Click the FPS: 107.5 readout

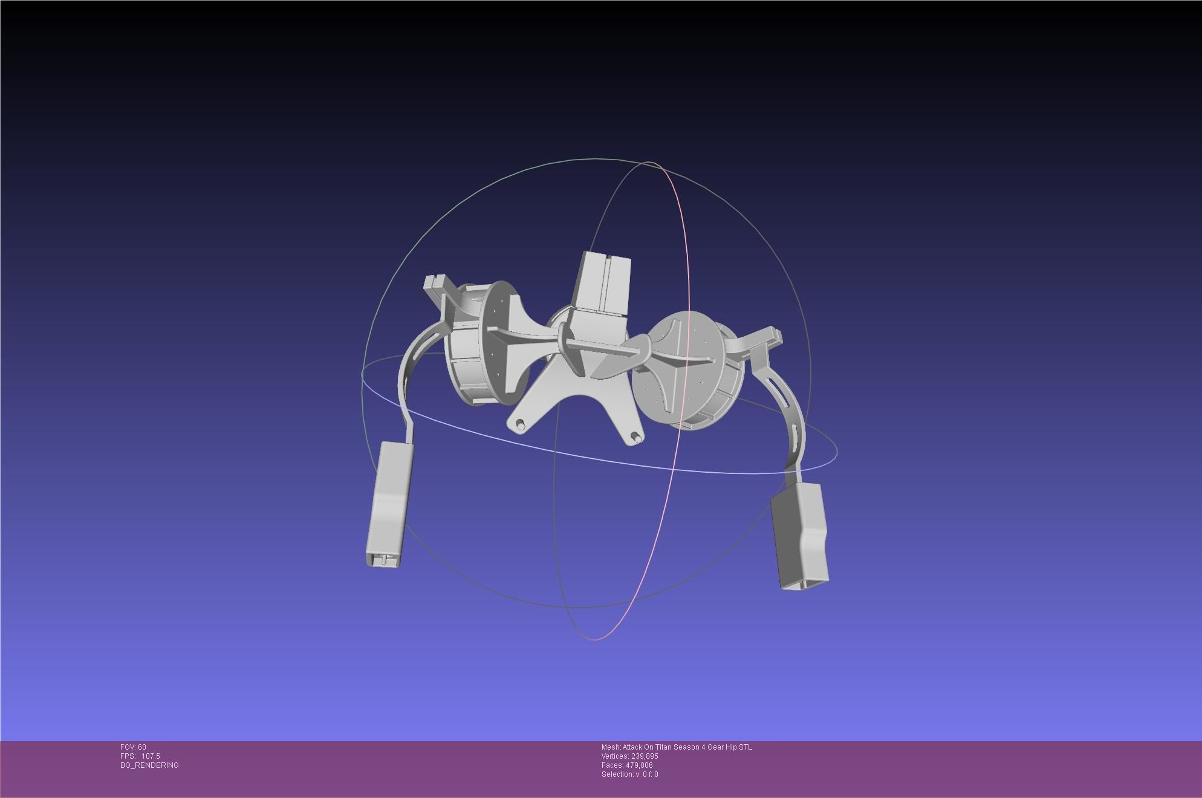click(x=140, y=756)
